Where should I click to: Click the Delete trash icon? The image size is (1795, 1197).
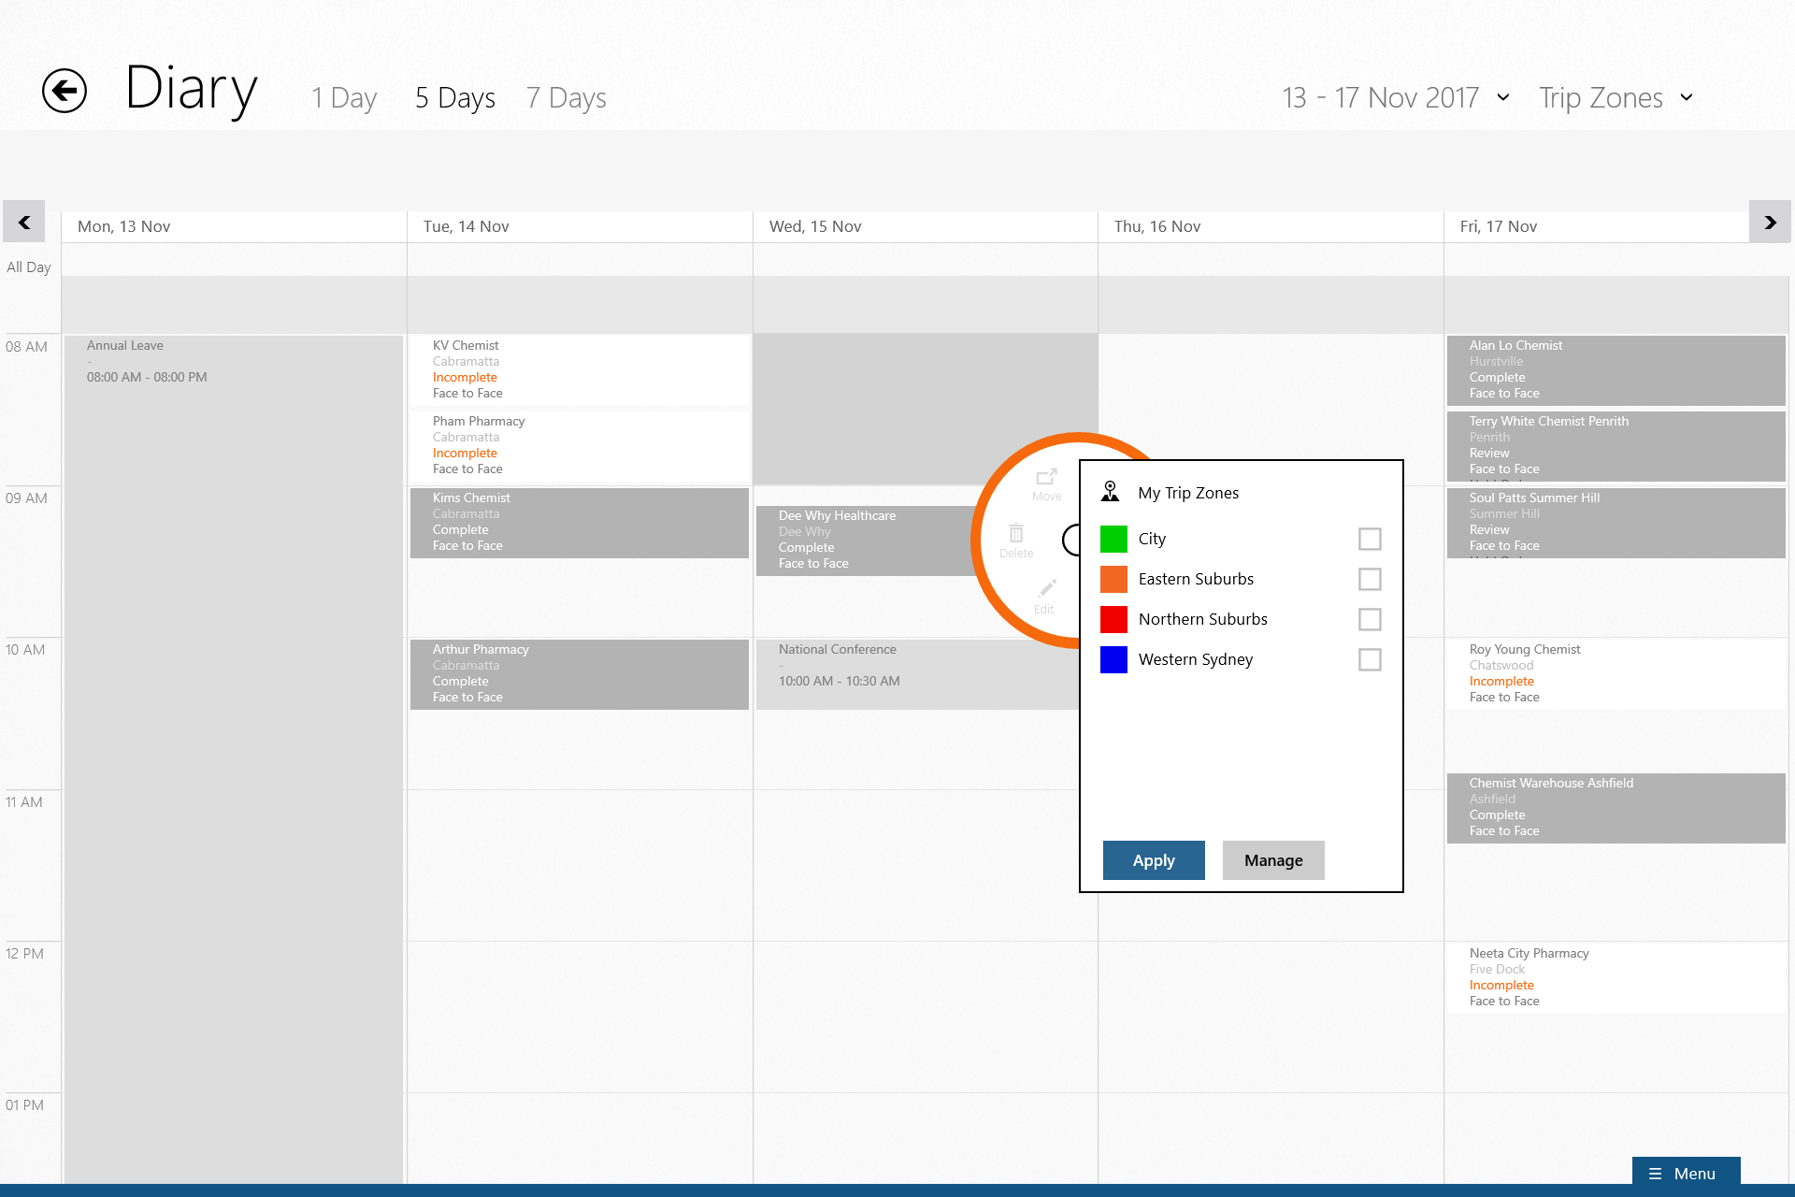pos(1016,535)
